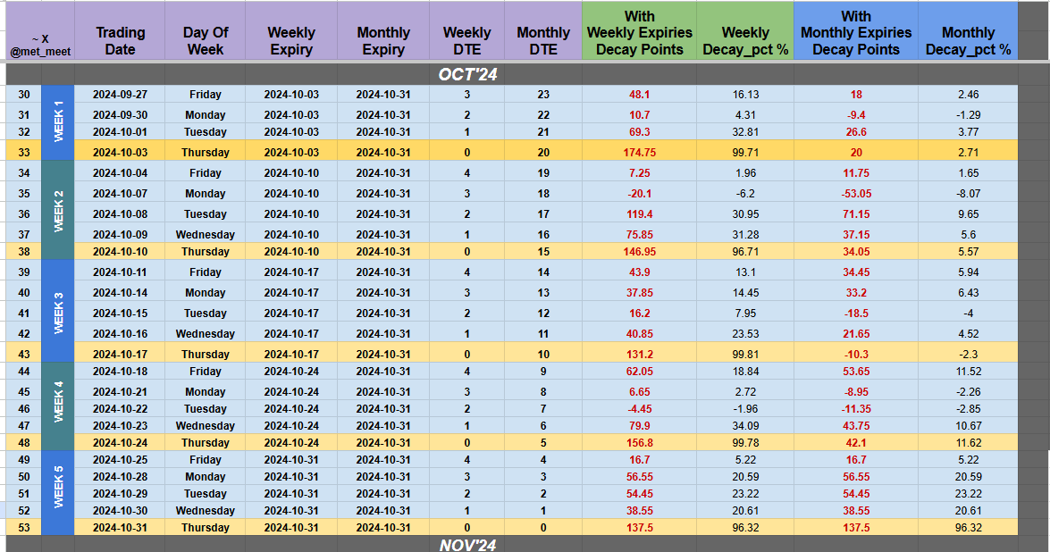Select trading date 2024-10-03 cell
Screen dimensions: 1050x552
tap(120, 153)
